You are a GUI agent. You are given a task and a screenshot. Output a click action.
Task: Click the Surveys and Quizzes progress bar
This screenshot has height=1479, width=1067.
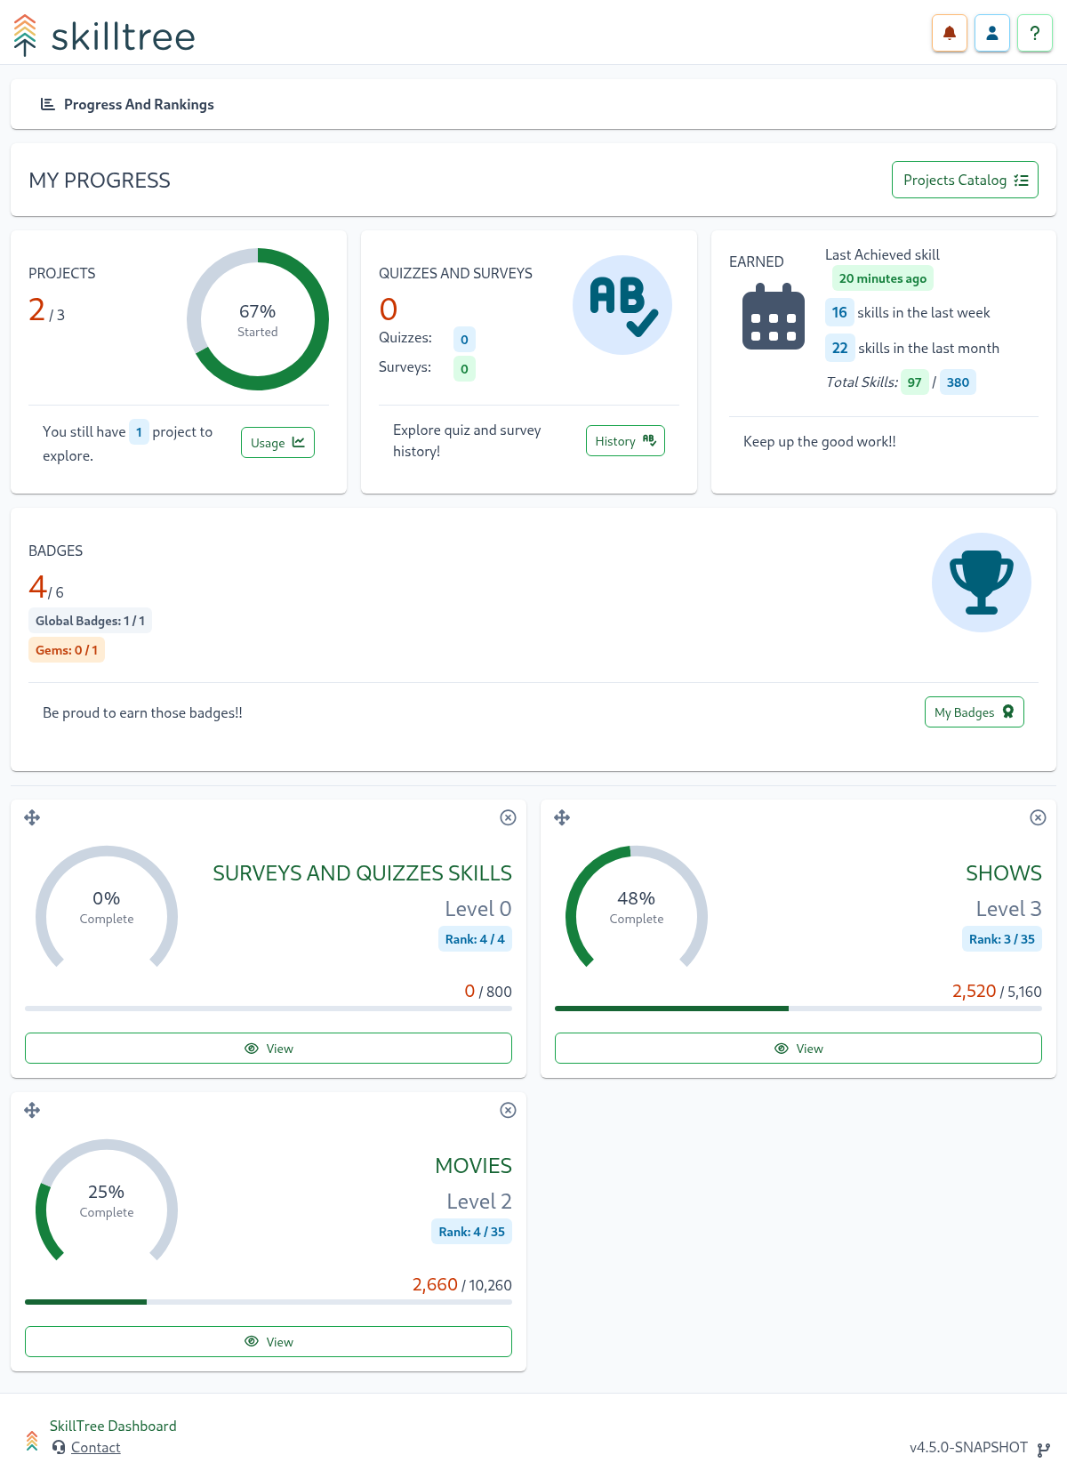[x=269, y=1009]
